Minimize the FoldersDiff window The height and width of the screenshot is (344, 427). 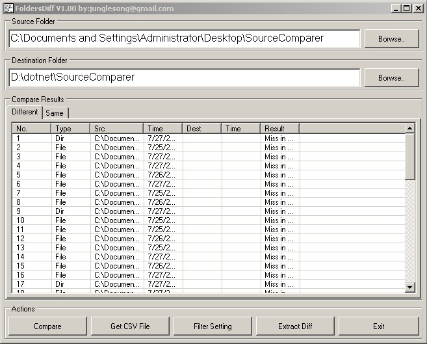(396, 8)
